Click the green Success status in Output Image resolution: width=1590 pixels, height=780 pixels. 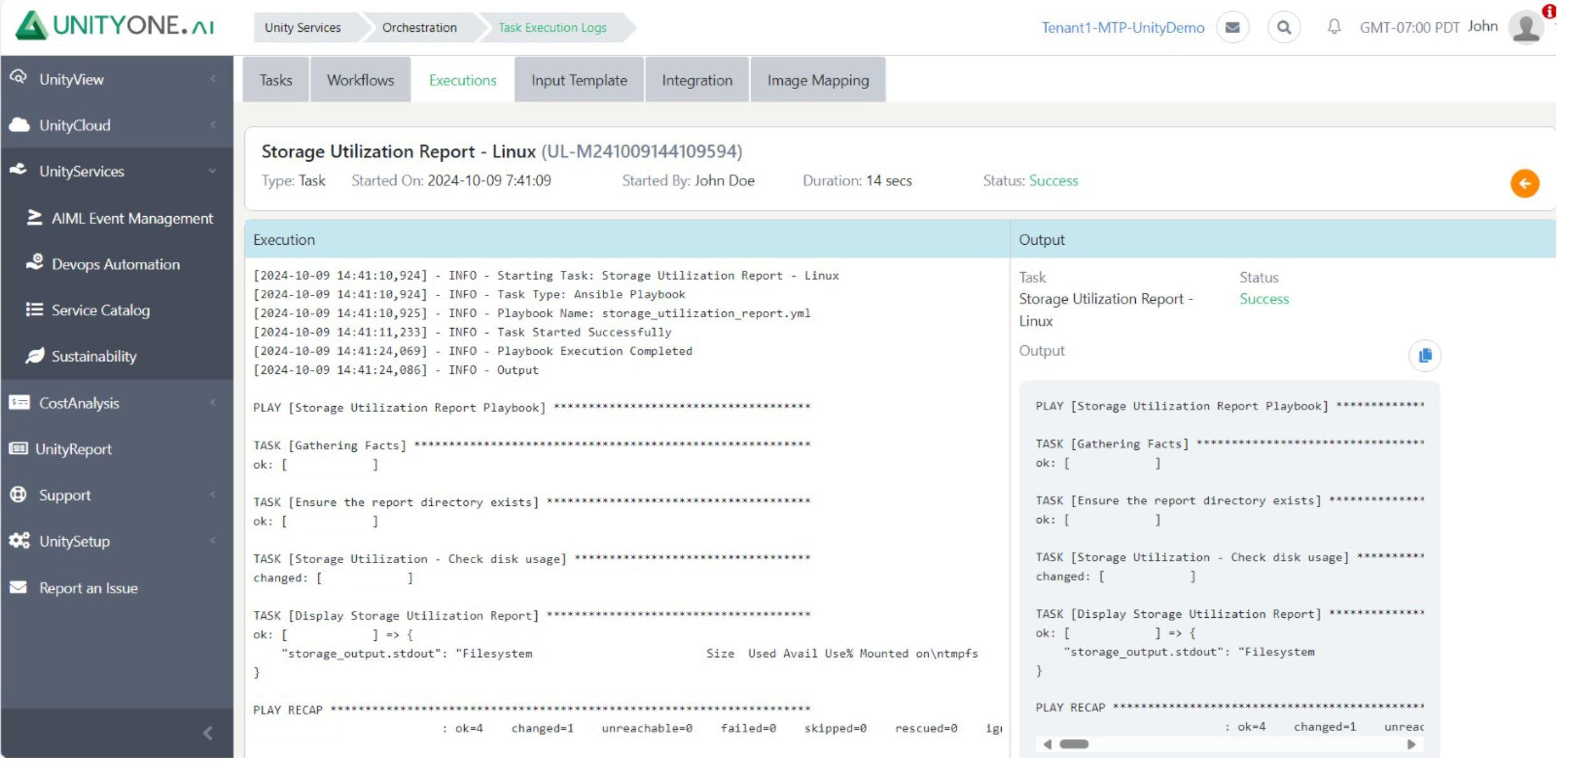pyautogui.click(x=1264, y=299)
